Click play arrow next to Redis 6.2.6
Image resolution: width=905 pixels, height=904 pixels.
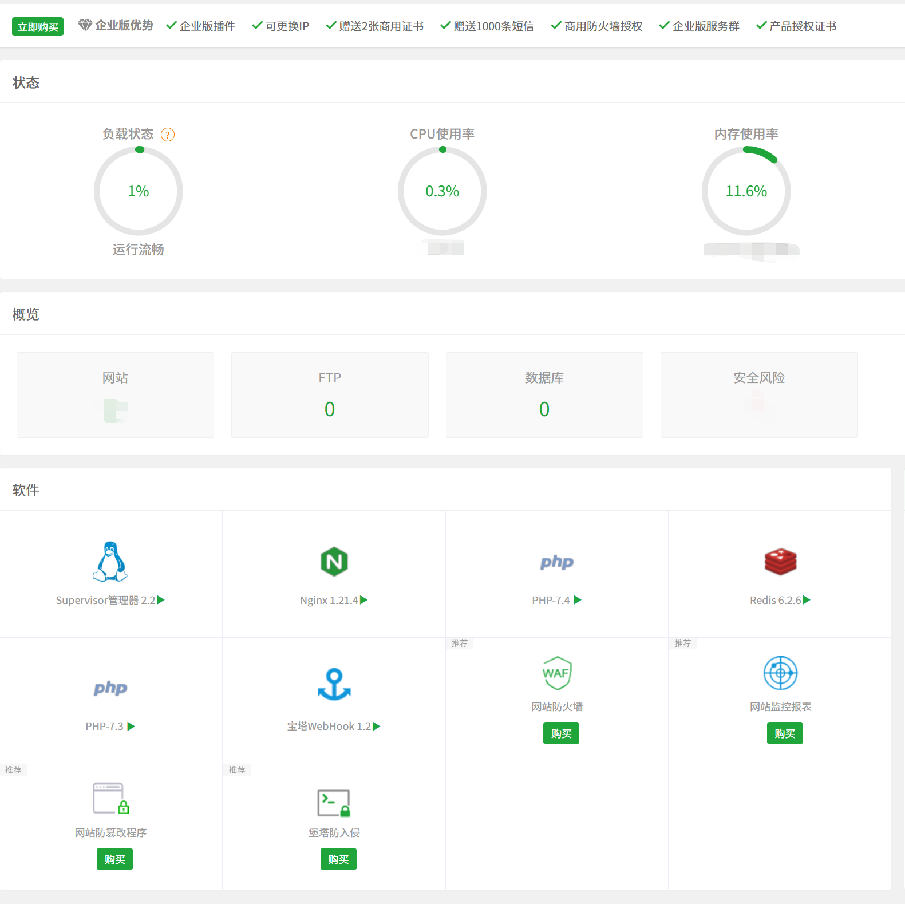[x=807, y=600]
